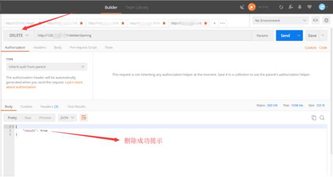The width and height of the screenshot is (333, 177).
Task: Toggle line wrap icon in response toolbar
Action: coord(84,117)
